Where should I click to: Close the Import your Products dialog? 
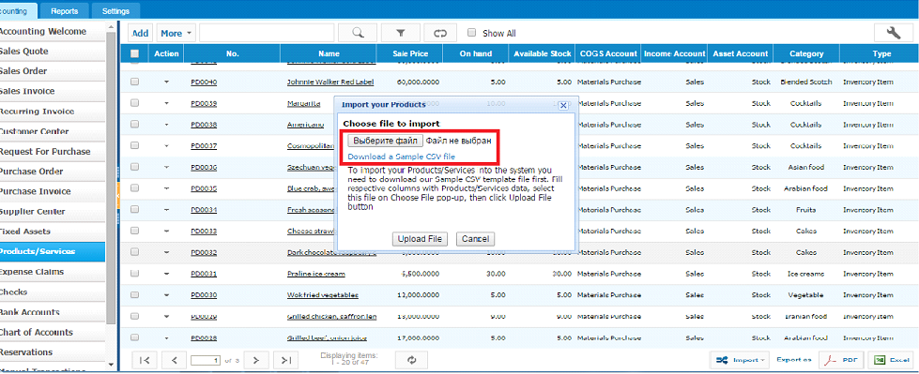point(563,105)
